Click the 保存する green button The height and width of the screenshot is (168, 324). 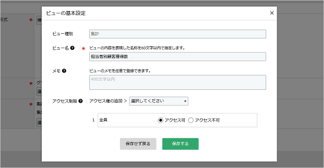(181, 144)
